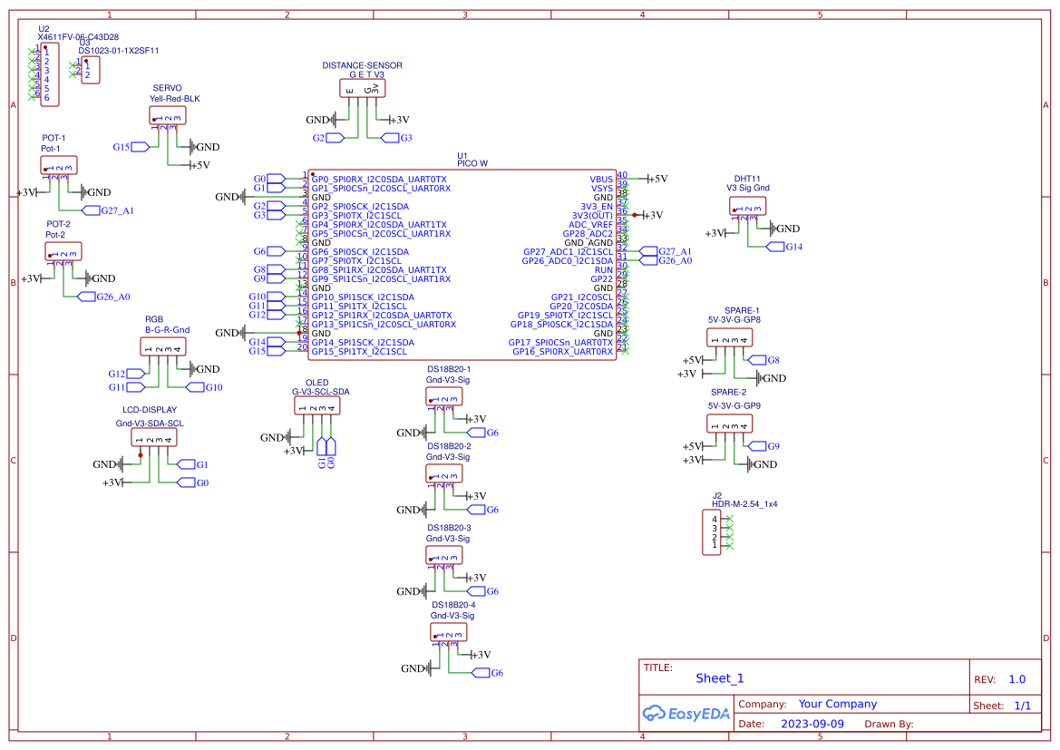1060x750 pixels.
Task: Click the 'GND_AGND' pin label
Action: coord(588,243)
